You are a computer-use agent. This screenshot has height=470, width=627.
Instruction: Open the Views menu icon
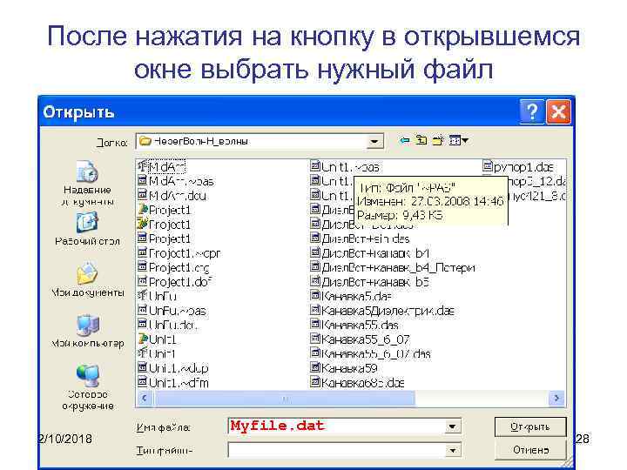(x=458, y=140)
